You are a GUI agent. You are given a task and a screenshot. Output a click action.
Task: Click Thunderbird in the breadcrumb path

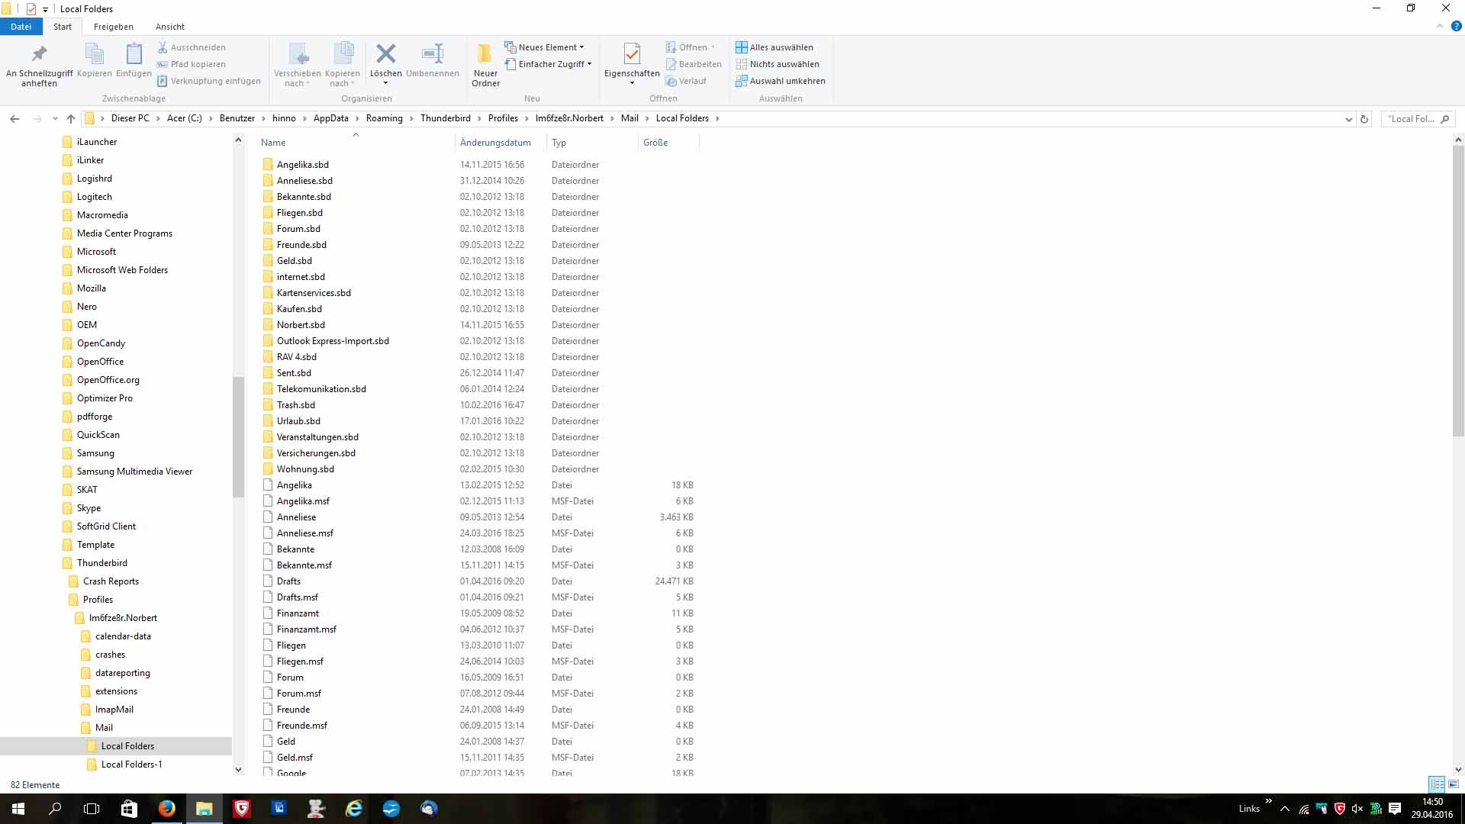tap(445, 118)
